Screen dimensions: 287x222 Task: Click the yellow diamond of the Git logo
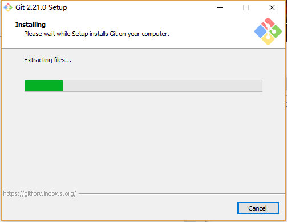pos(268,39)
